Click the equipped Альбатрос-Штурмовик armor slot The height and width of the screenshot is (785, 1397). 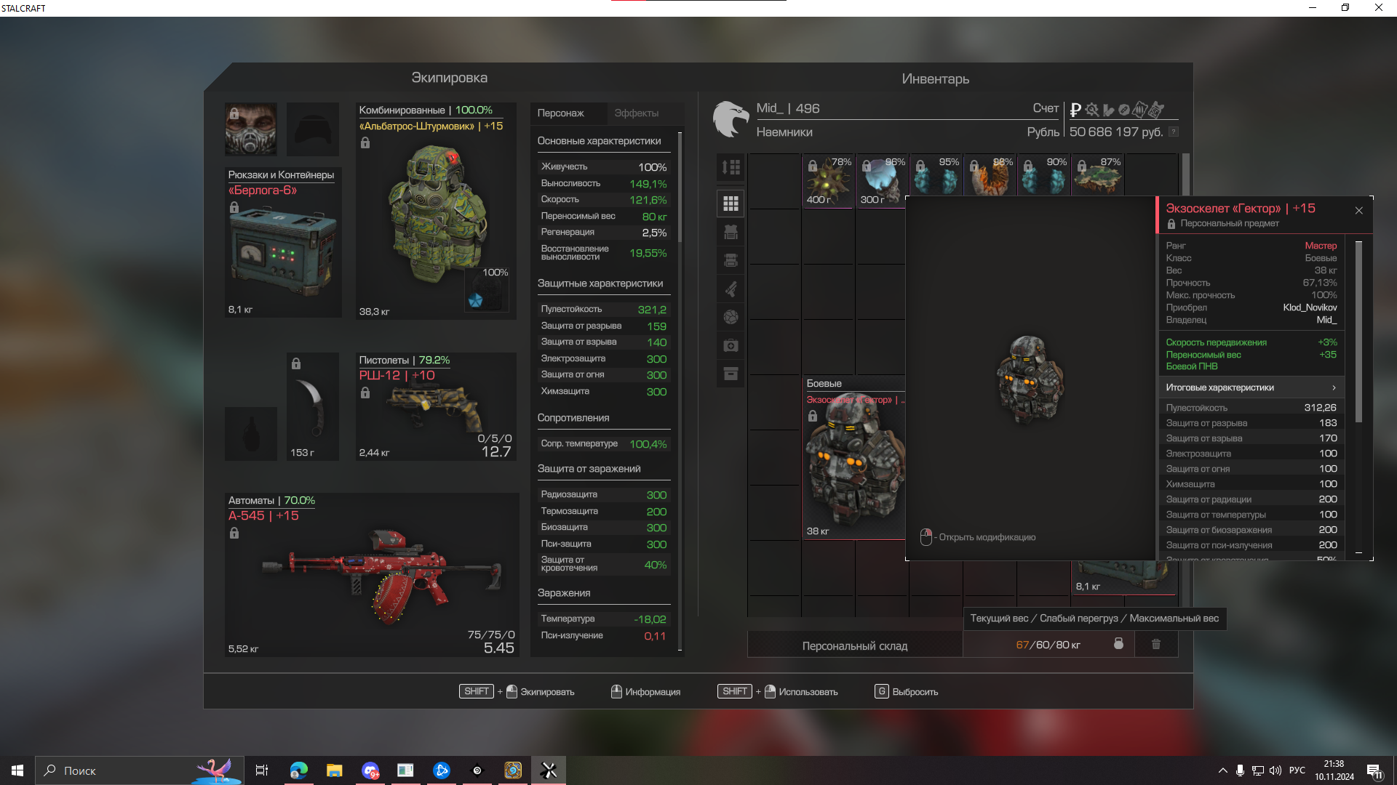point(436,211)
